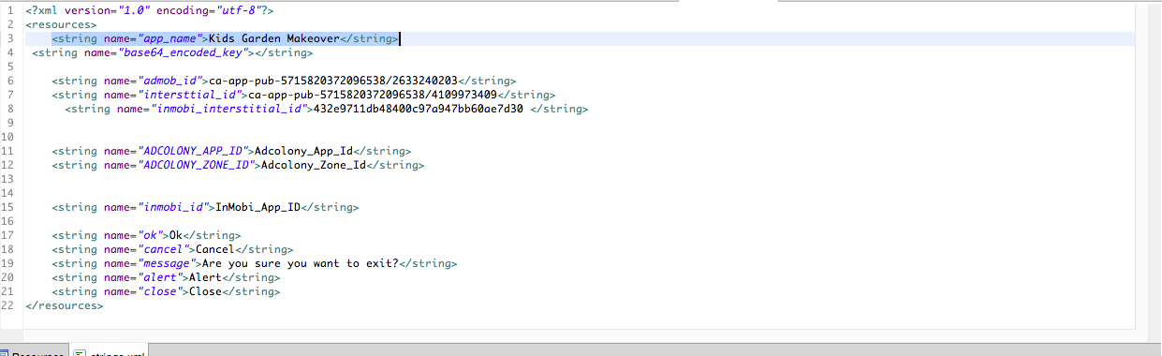Screen dimensions: 1162x356
Task: Click the InMobi_App_ID value
Action: [x=256, y=207]
